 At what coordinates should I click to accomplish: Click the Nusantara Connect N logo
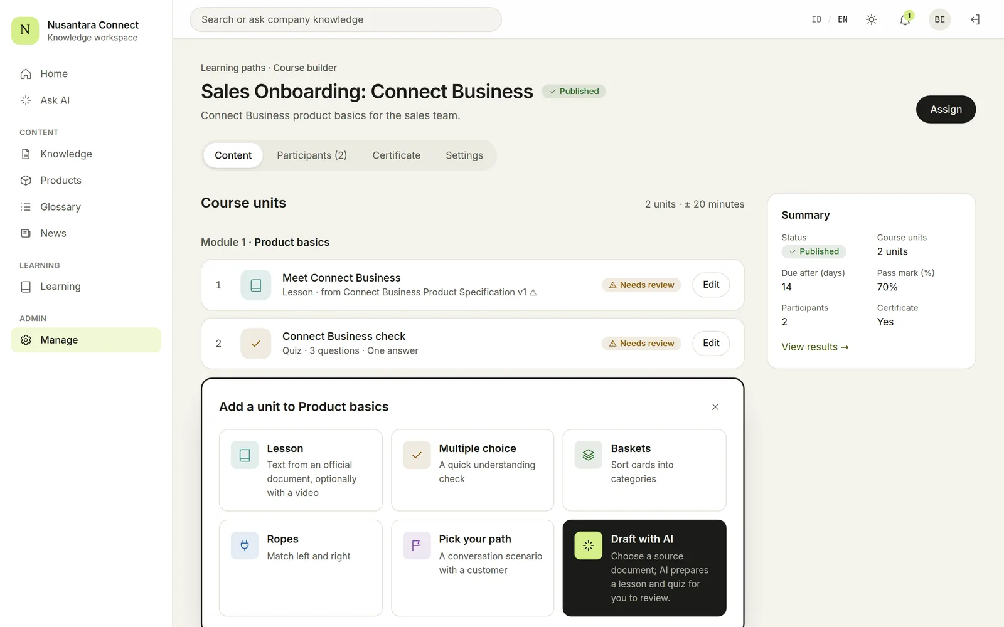[x=25, y=30]
